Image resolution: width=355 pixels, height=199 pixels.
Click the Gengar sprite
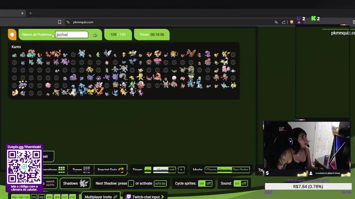tap(115, 77)
